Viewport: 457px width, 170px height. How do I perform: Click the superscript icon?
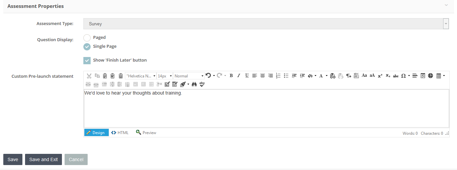[x=380, y=76]
